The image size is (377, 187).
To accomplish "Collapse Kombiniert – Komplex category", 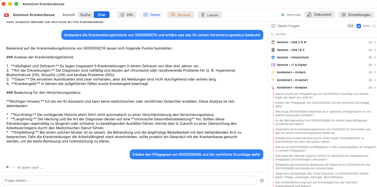I will [x=322, y=88].
